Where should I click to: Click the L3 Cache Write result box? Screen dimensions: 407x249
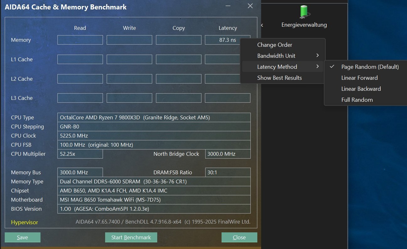(x=129, y=98)
